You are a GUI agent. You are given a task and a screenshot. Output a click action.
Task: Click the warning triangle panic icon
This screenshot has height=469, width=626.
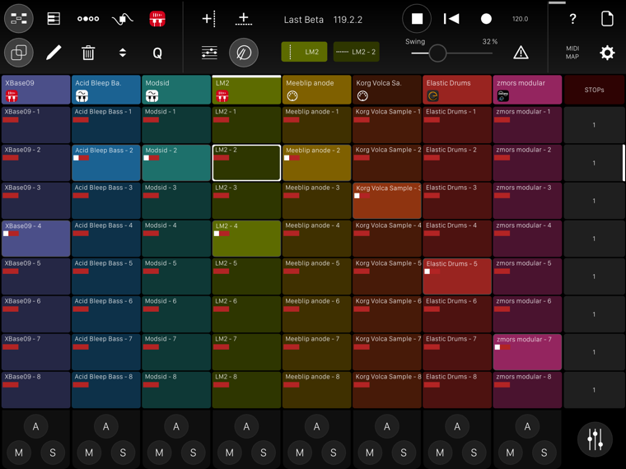[521, 53]
